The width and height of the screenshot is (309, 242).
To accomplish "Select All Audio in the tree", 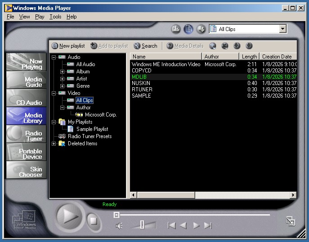I will click(85, 64).
